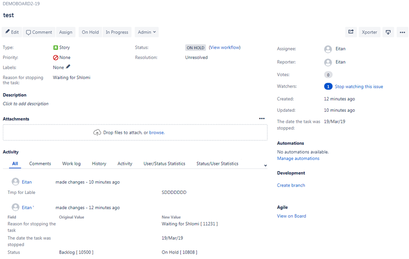Image resolution: width=409 pixels, height=259 pixels.
Task: Transition issue with On Hold button
Action: coord(90,32)
